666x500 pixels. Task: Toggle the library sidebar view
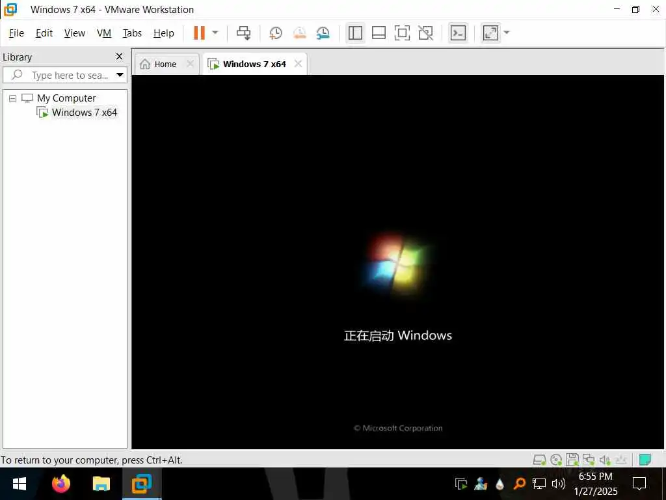tap(355, 33)
